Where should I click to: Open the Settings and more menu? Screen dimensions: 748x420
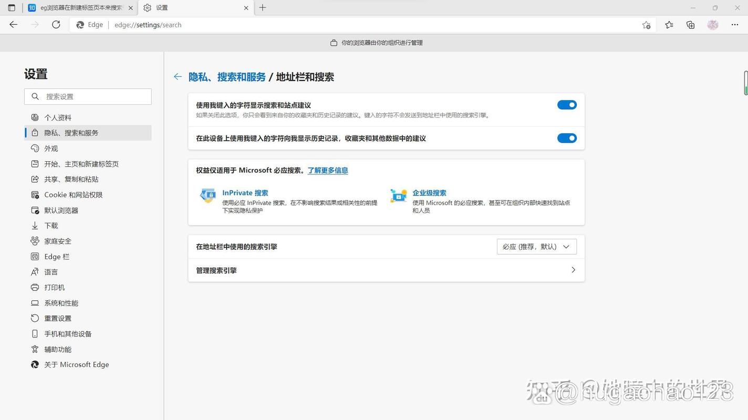tap(735, 25)
